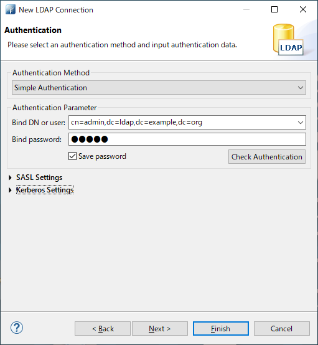Click into the Bind DN or user text field
This screenshot has width=318, height=345.
click(x=182, y=122)
